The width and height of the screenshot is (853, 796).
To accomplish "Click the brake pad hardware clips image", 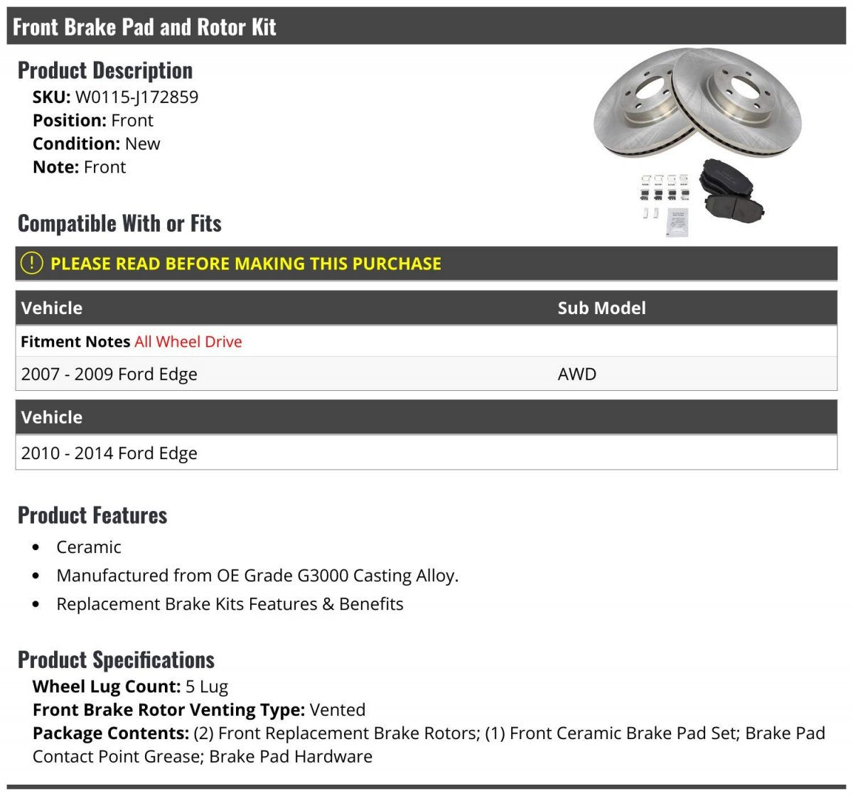I will (x=665, y=187).
